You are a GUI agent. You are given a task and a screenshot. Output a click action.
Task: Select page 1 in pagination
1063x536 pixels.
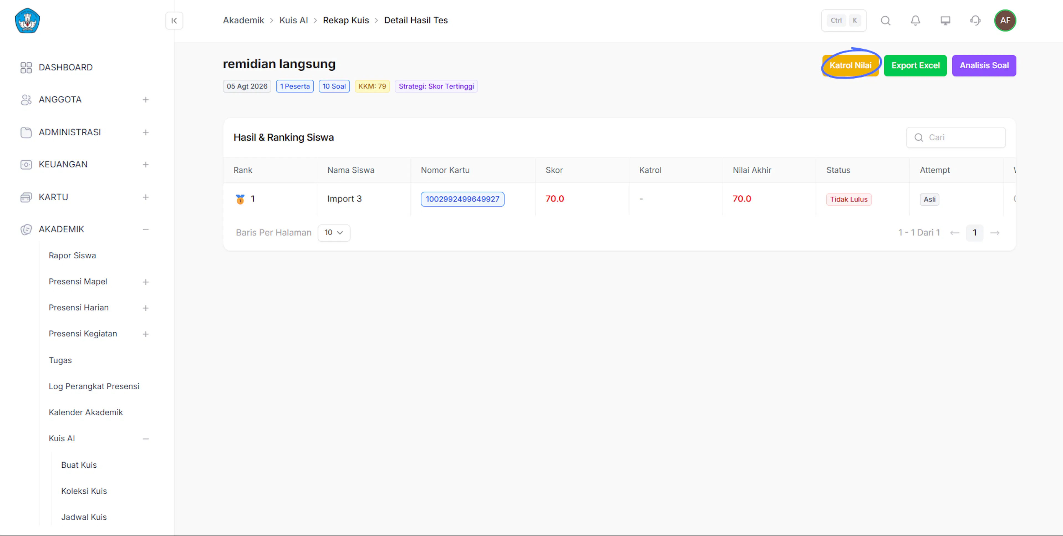coord(975,233)
